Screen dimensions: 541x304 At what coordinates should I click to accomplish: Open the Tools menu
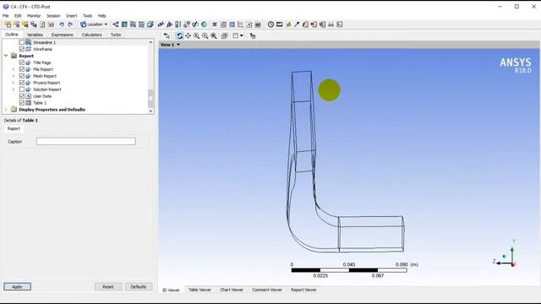point(87,16)
